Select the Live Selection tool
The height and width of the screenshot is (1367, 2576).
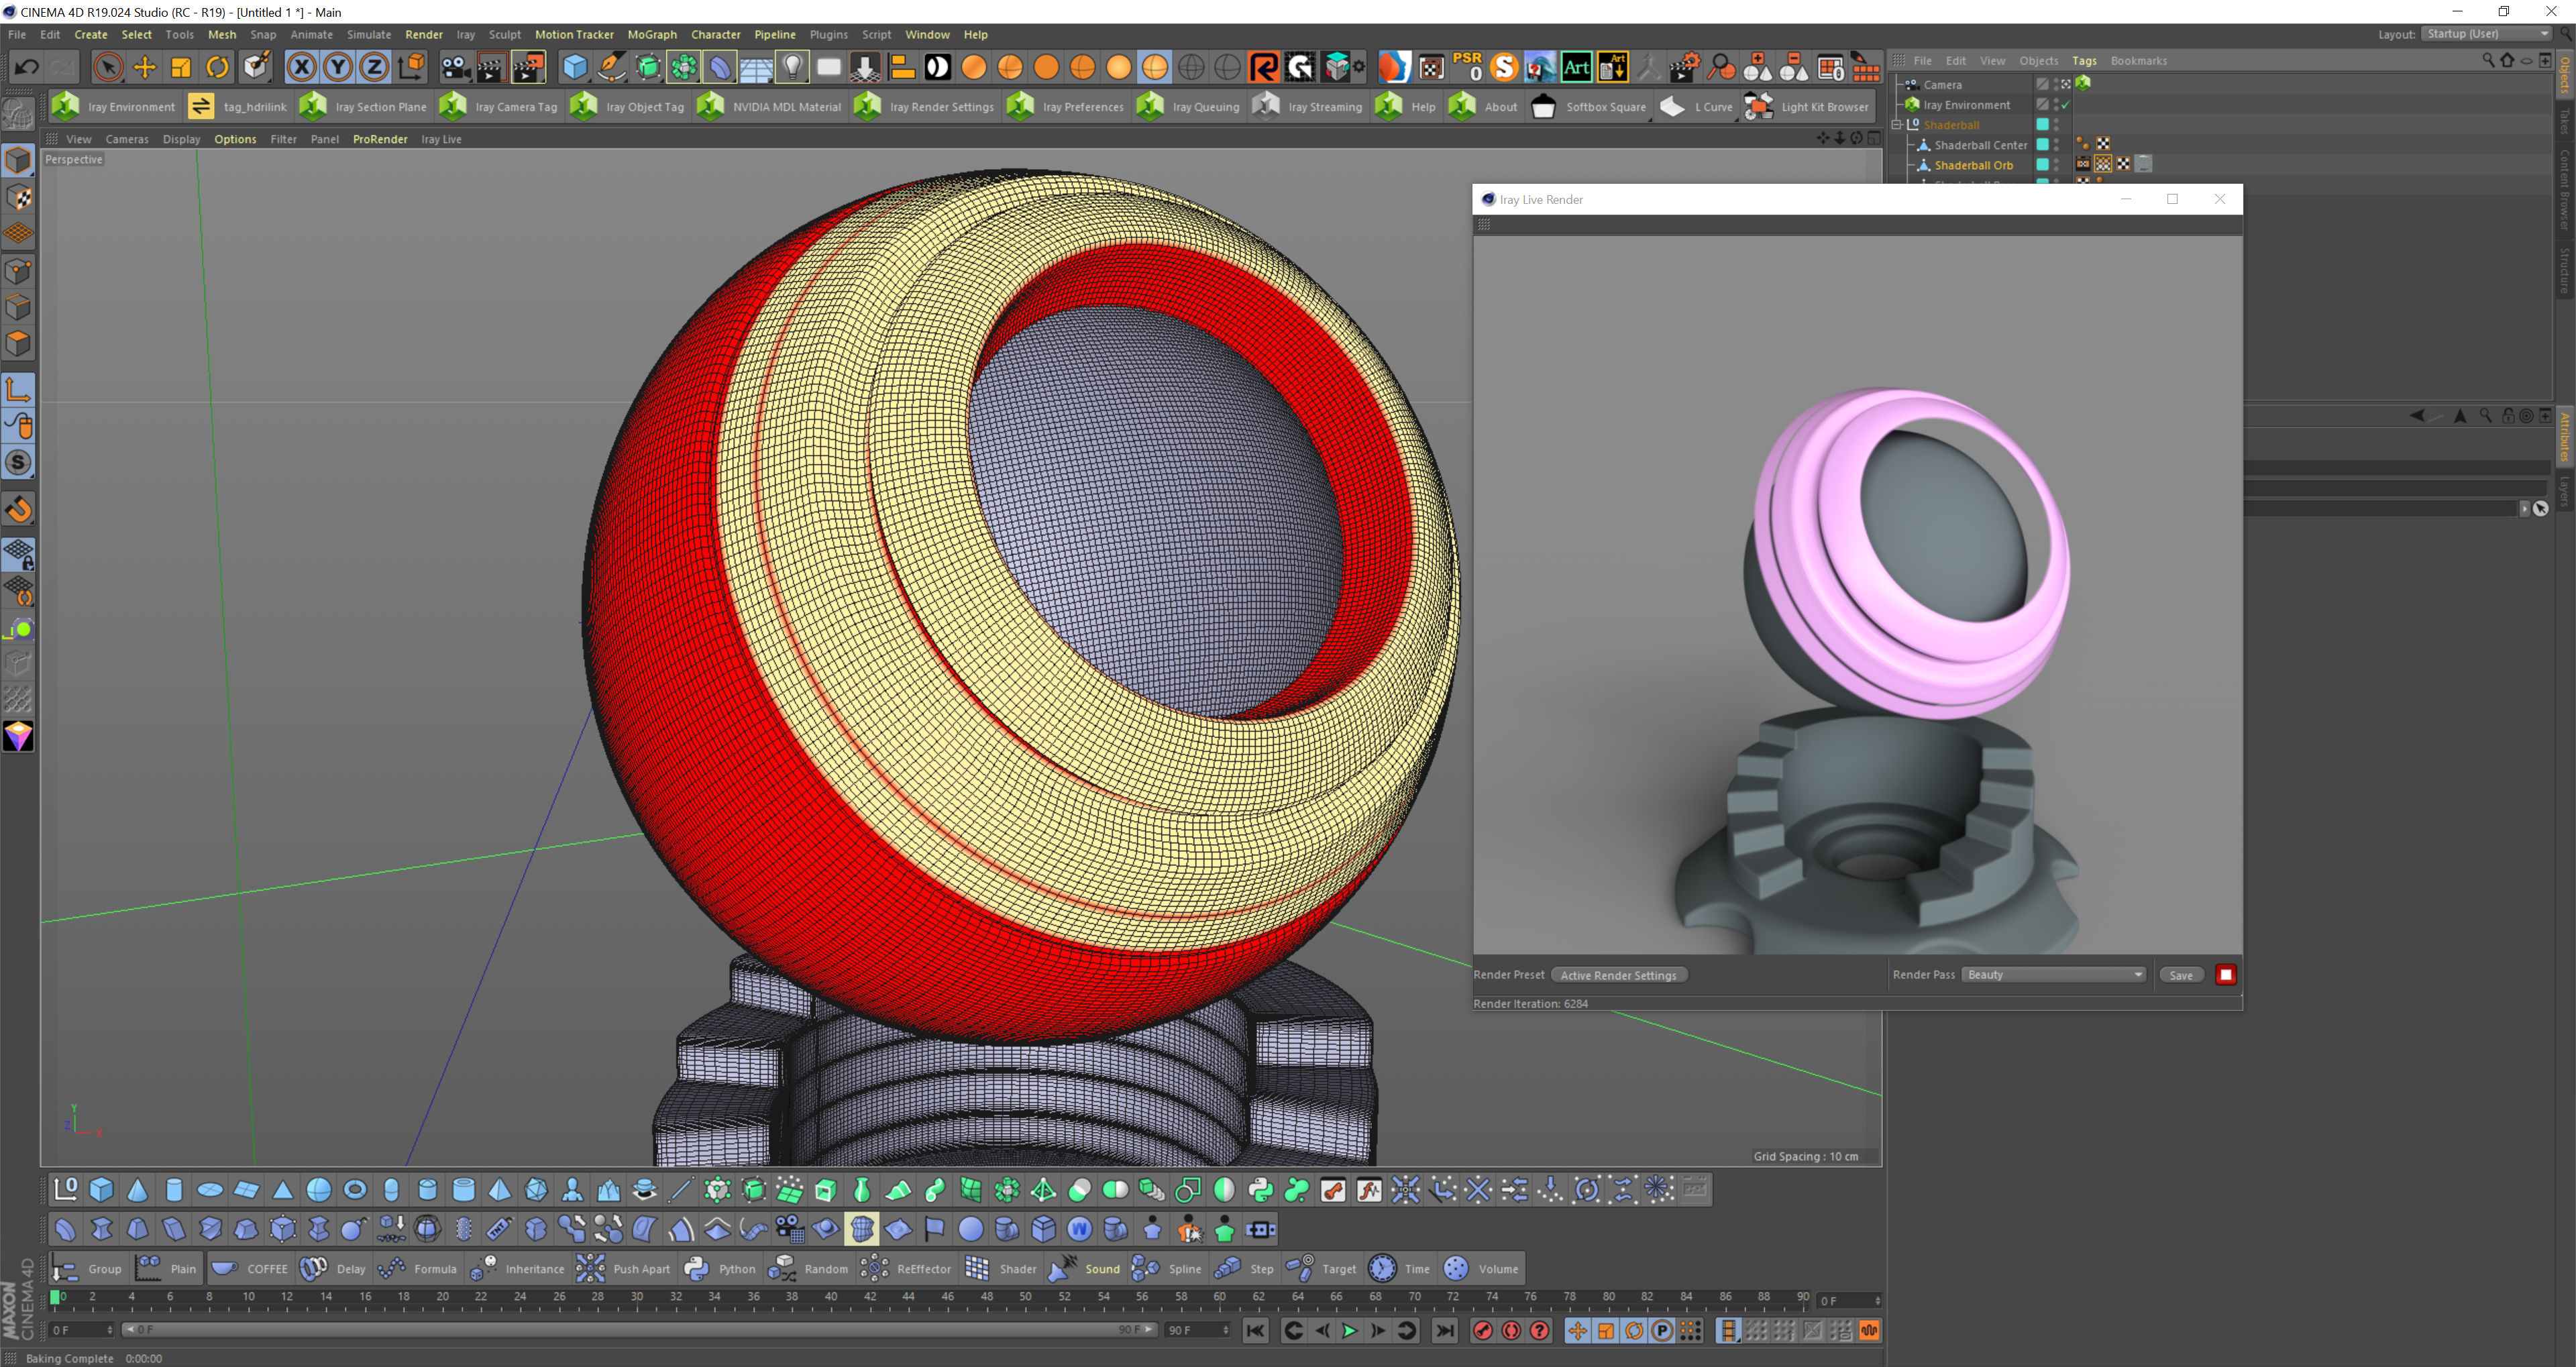[108, 67]
